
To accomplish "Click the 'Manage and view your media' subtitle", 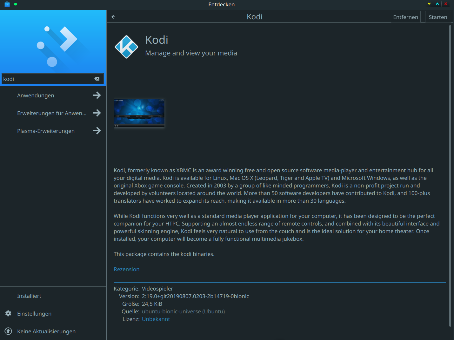I will pyautogui.click(x=191, y=53).
